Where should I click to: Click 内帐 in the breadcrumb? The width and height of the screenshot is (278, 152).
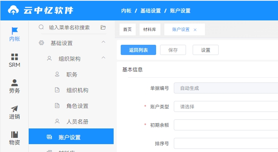pyautogui.click(x=126, y=11)
